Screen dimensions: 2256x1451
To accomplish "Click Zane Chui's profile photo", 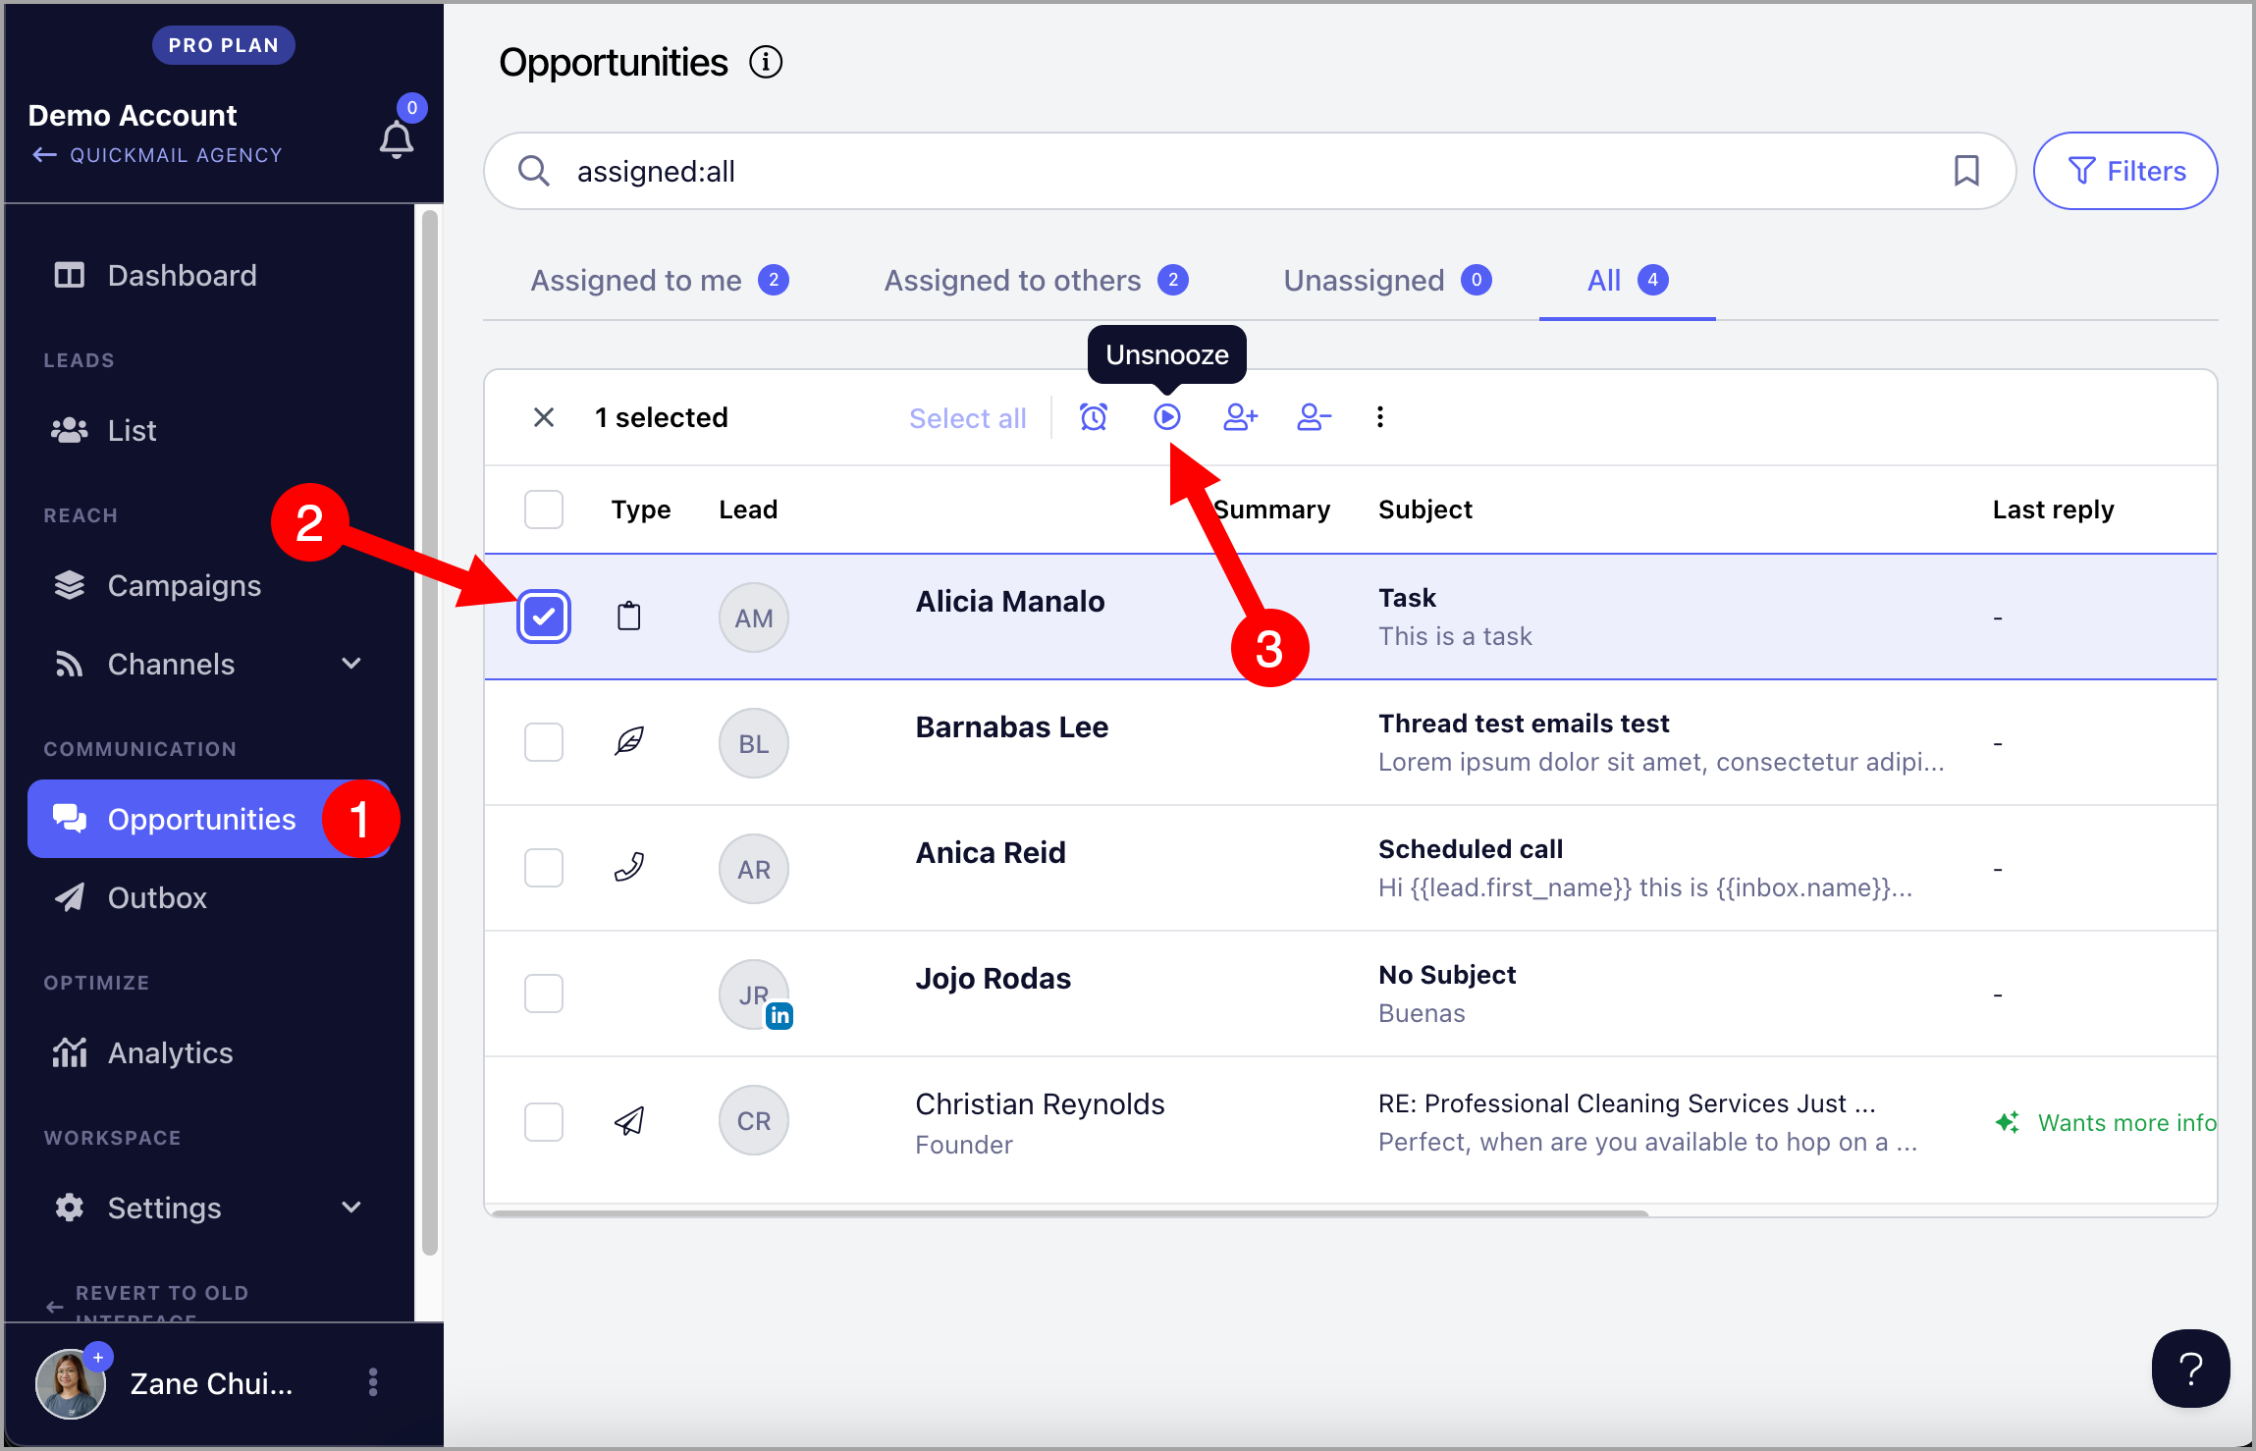I will [71, 1384].
